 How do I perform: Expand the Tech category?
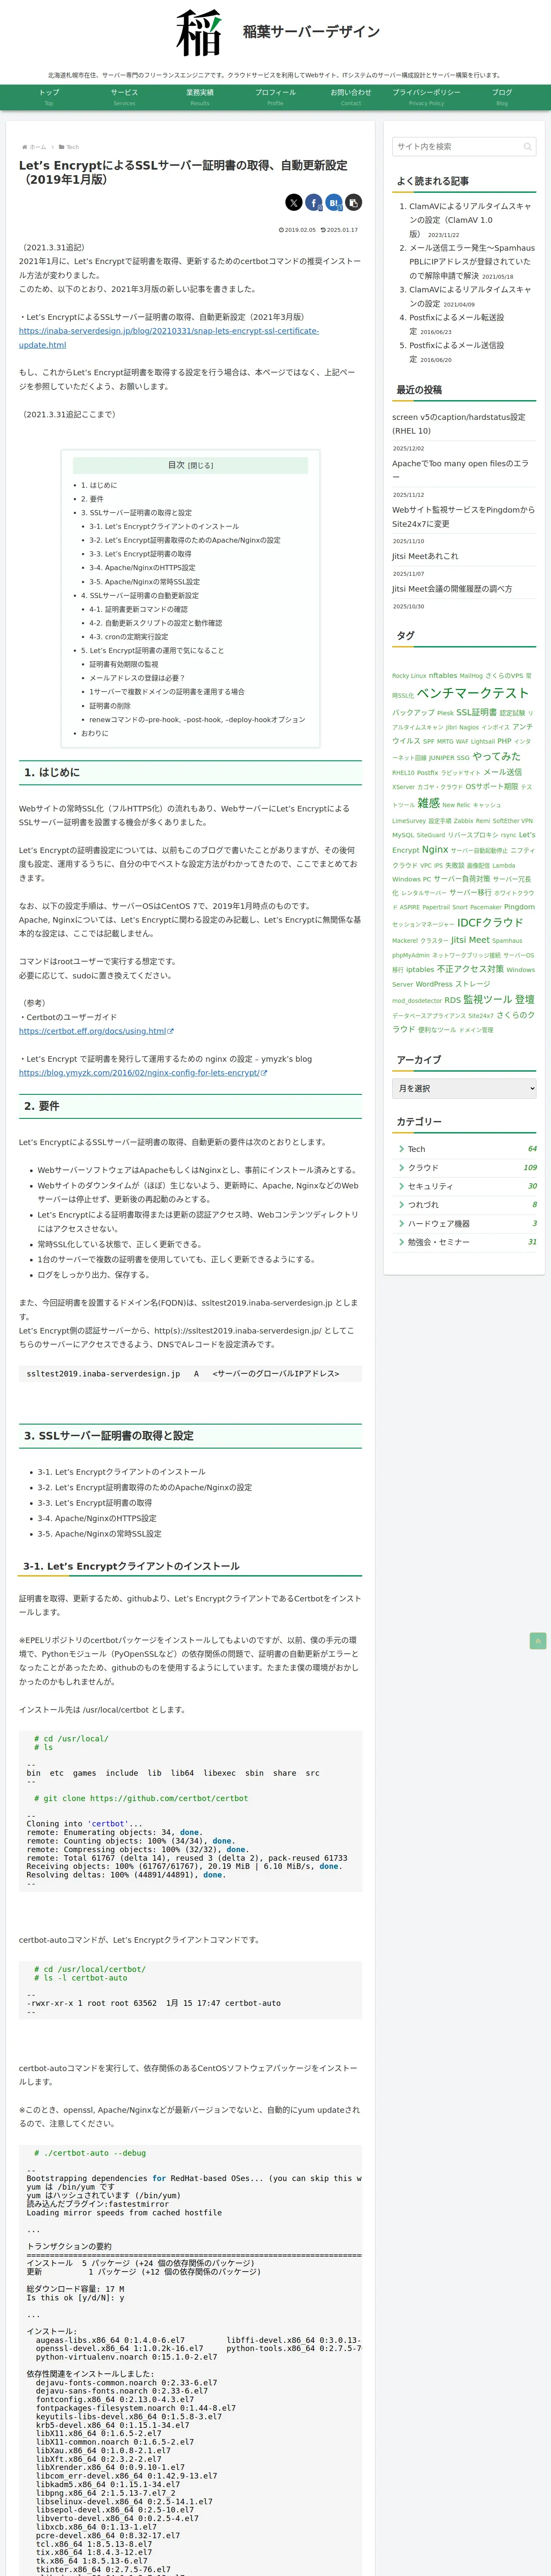(x=464, y=1149)
